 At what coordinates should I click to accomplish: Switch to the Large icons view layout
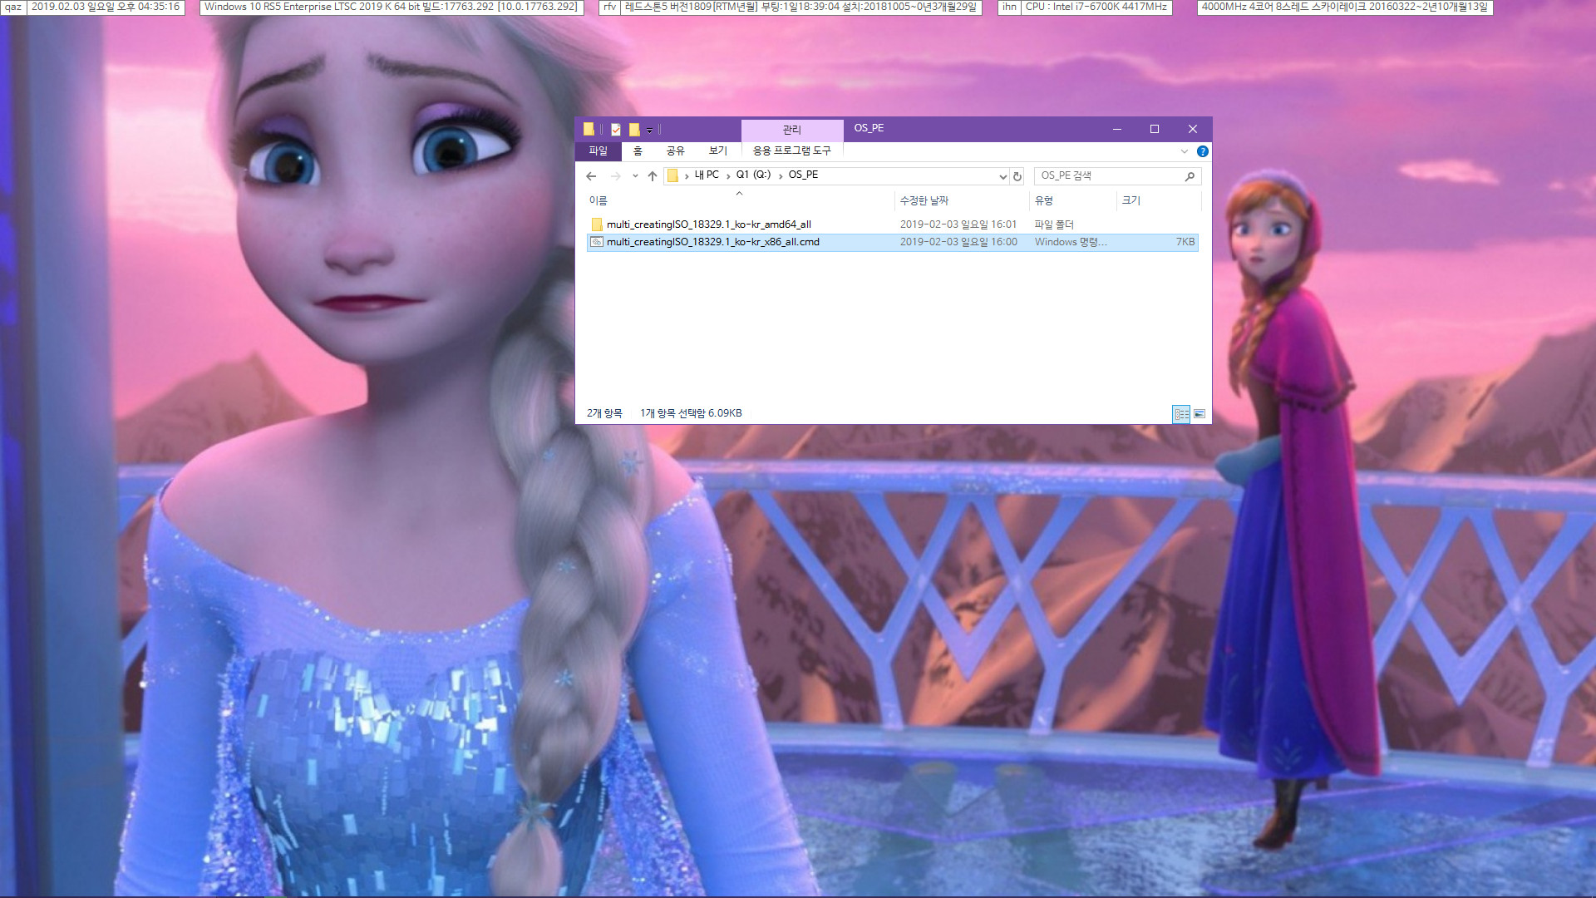1199,413
